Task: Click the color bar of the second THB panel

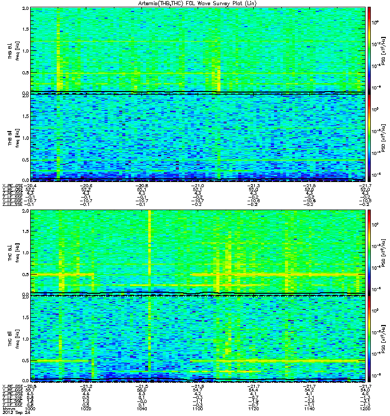Action: point(369,138)
